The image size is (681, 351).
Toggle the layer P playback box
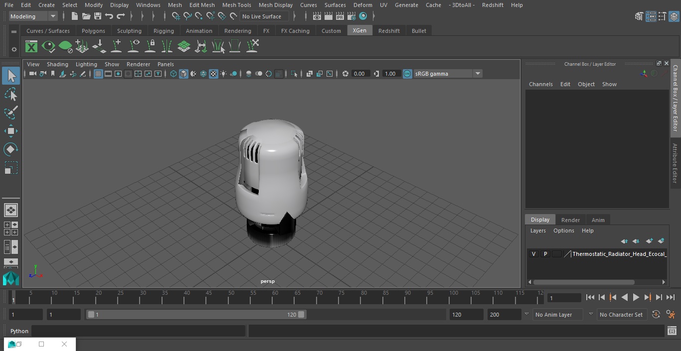pos(545,254)
